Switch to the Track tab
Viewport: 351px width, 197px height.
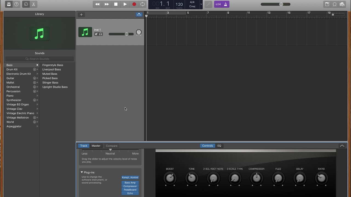(x=84, y=146)
